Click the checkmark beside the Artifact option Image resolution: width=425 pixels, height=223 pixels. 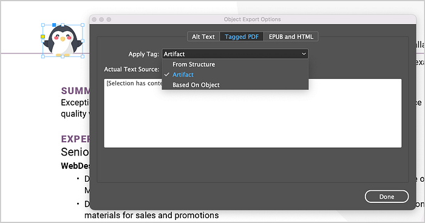[167, 74]
